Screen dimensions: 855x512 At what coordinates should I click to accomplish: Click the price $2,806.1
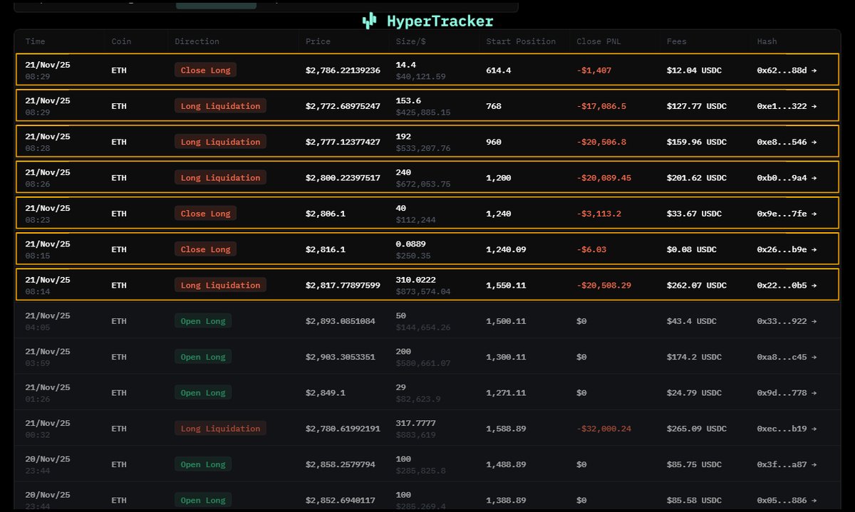326,214
